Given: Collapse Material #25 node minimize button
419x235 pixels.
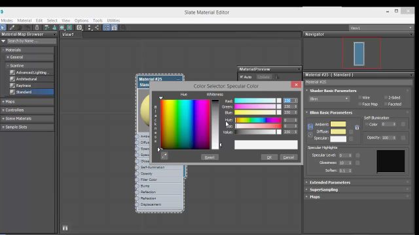Looking at the screenshot, I should [x=178, y=80].
